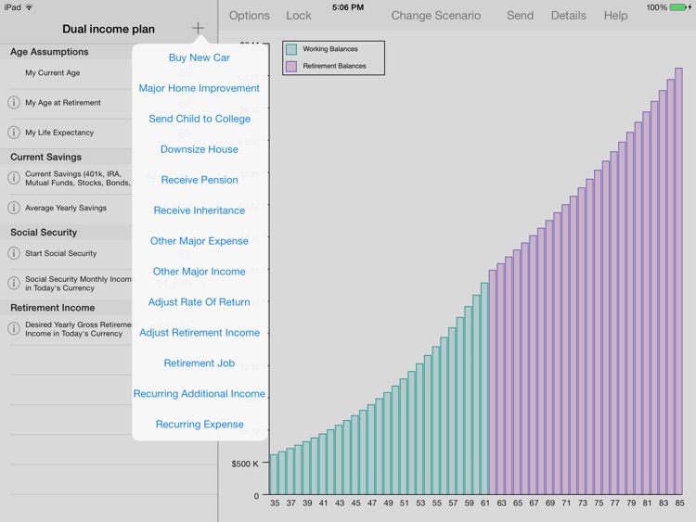
Task: Tap Send in the top bar
Action: 521,16
